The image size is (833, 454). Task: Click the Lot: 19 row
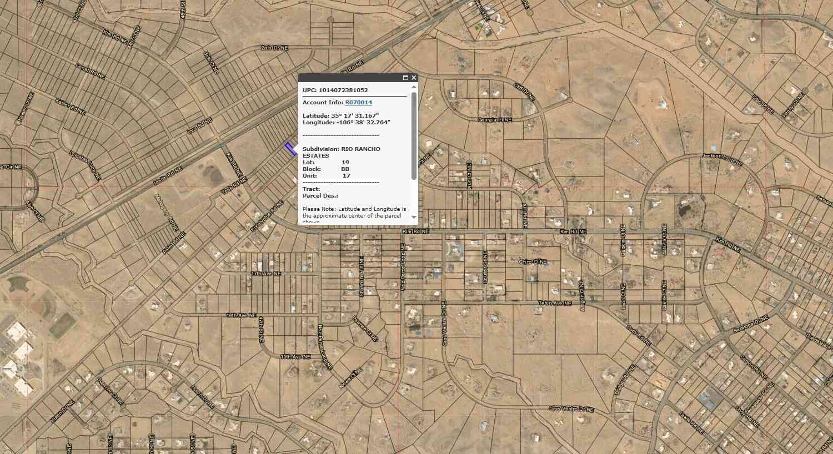coord(326,163)
